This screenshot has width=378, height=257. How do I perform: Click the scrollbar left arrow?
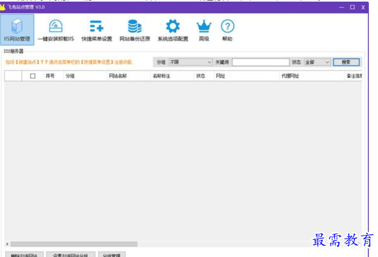pyautogui.click(x=7, y=244)
